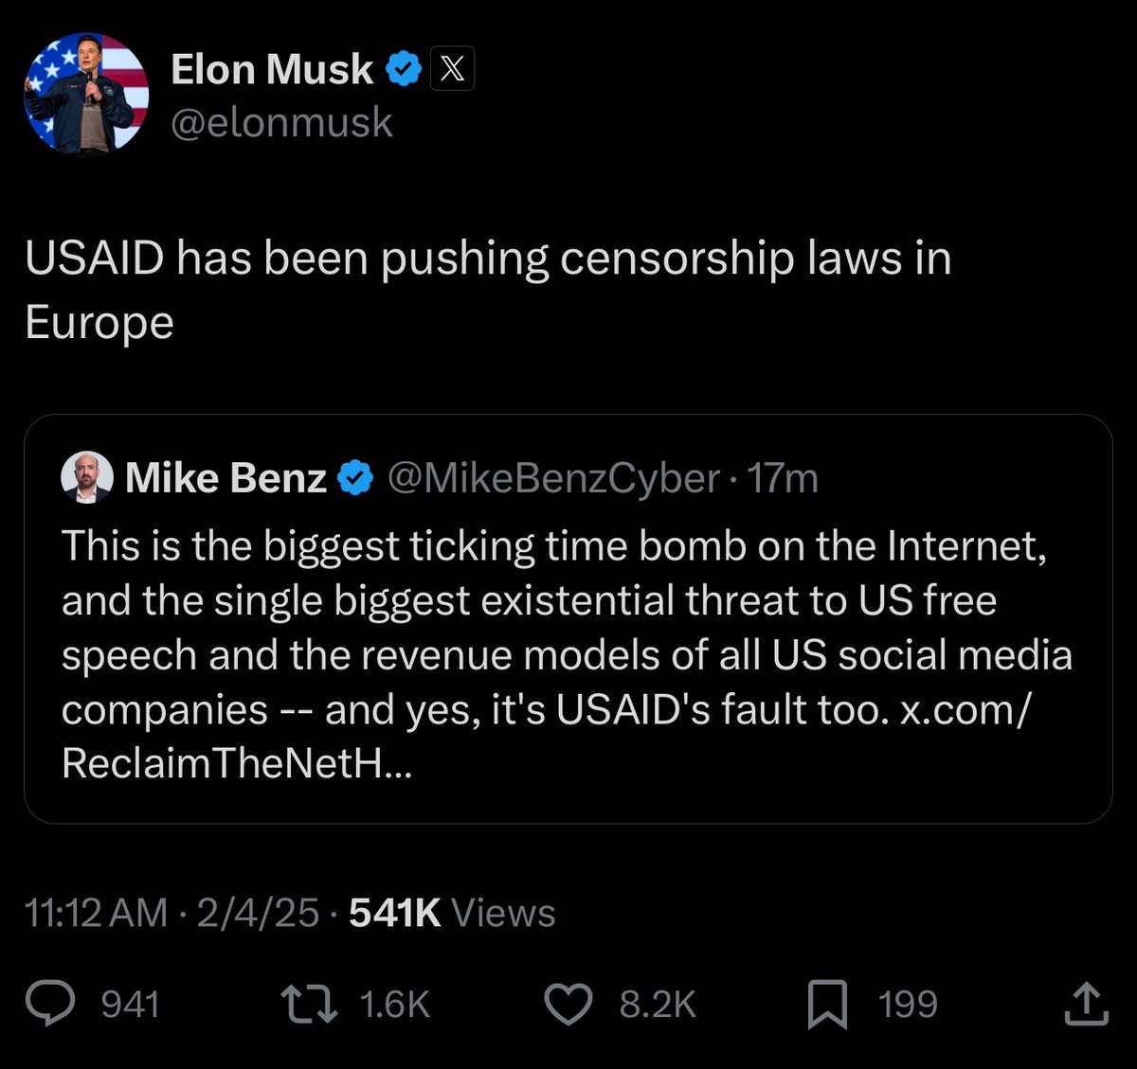Screen dimensions: 1137x1069
Task: Open the @MikeBenzCyber handle
Action: point(553,478)
